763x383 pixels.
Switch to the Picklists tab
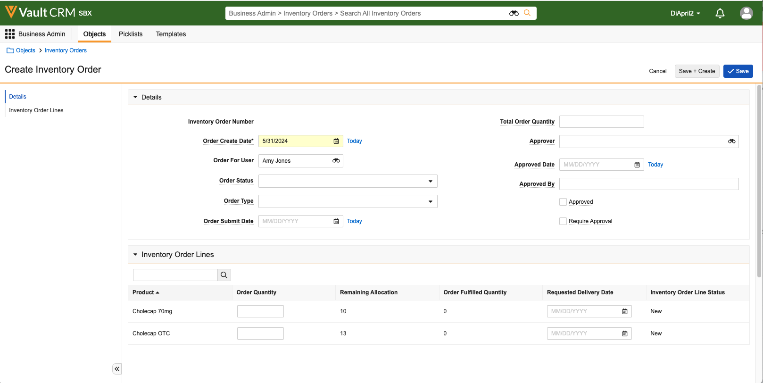coord(131,34)
